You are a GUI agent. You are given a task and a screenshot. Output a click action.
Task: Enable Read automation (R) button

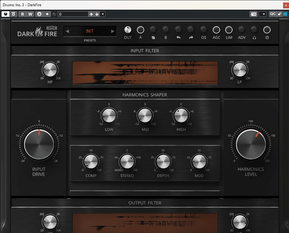22,14
